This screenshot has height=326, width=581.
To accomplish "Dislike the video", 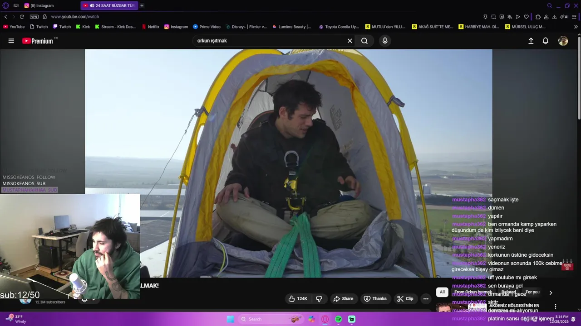I will tap(319, 299).
